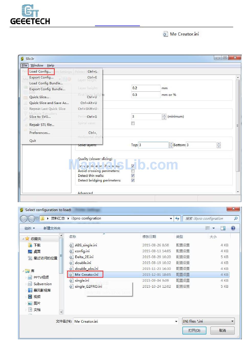This screenshot has height=357, width=243.
Task: Open the Help menu in Slic3r
Action: (x=51, y=65)
